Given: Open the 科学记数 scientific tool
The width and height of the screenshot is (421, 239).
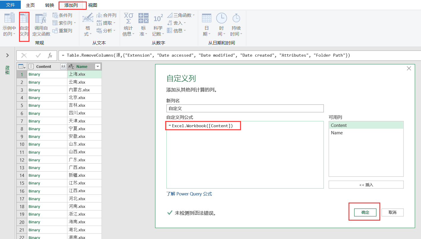Looking at the screenshot, I should (158, 25).
